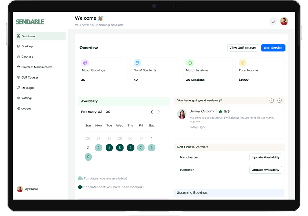Open the user avatar in top bar
Viewport: 308px width, 216px height.
click(284, 21)
